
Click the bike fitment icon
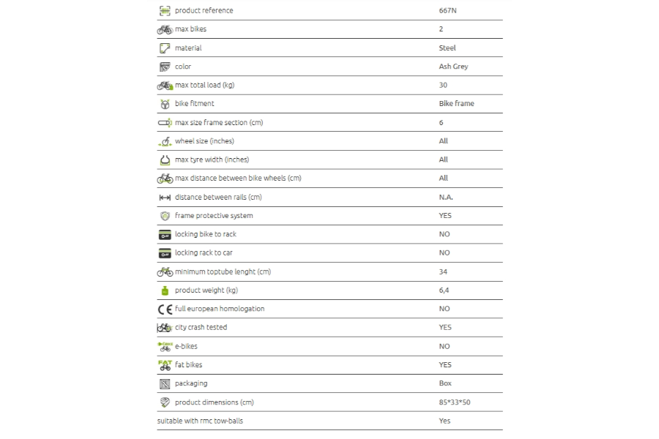[165, 104]
